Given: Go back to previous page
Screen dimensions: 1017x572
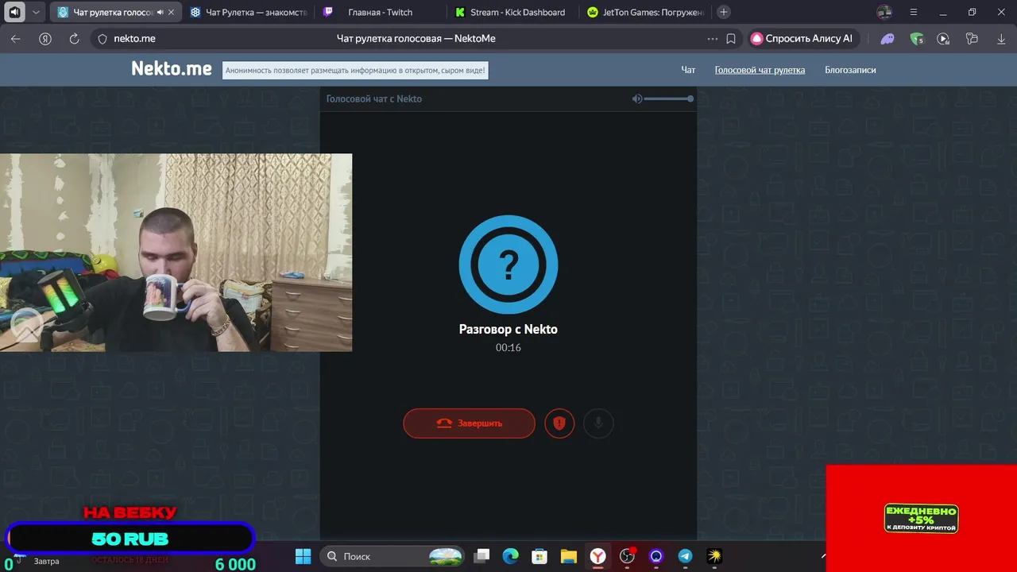Looking at the screenshot, I should tap(16, 38).
